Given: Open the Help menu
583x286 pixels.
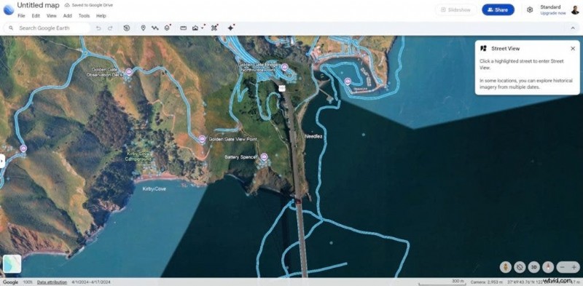Looking at the screenshot, I should coord(101,16).
